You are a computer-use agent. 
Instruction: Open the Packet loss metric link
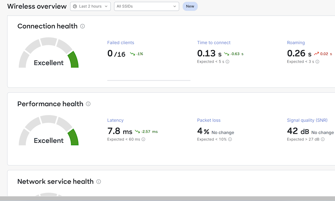tap(209, 120)
